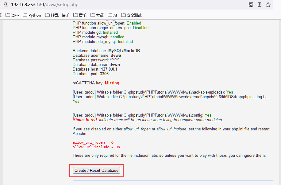Click the red 'Status in red' text
Screen dimensions: 281x185
coord(85,120)
